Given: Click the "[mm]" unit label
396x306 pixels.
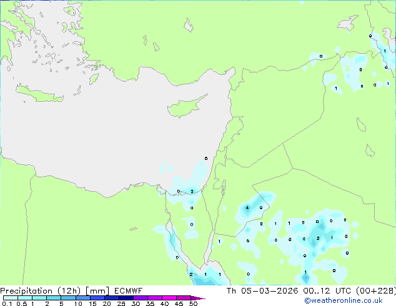Looking at the screenshot, I should click(97, 291).
